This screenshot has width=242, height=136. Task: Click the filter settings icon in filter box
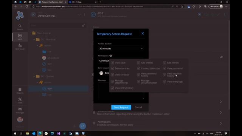83,25
